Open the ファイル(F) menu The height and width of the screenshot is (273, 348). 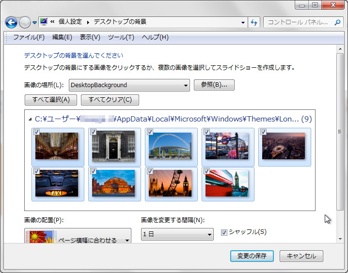[x=29, y=37]
